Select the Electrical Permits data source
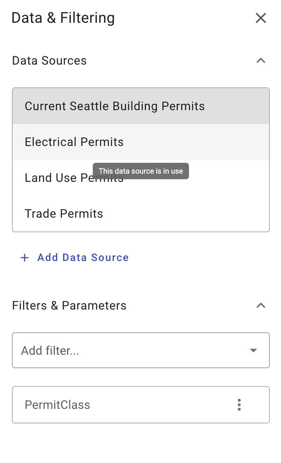This screenshot has width=281, height=463. (x=141, y=142)
